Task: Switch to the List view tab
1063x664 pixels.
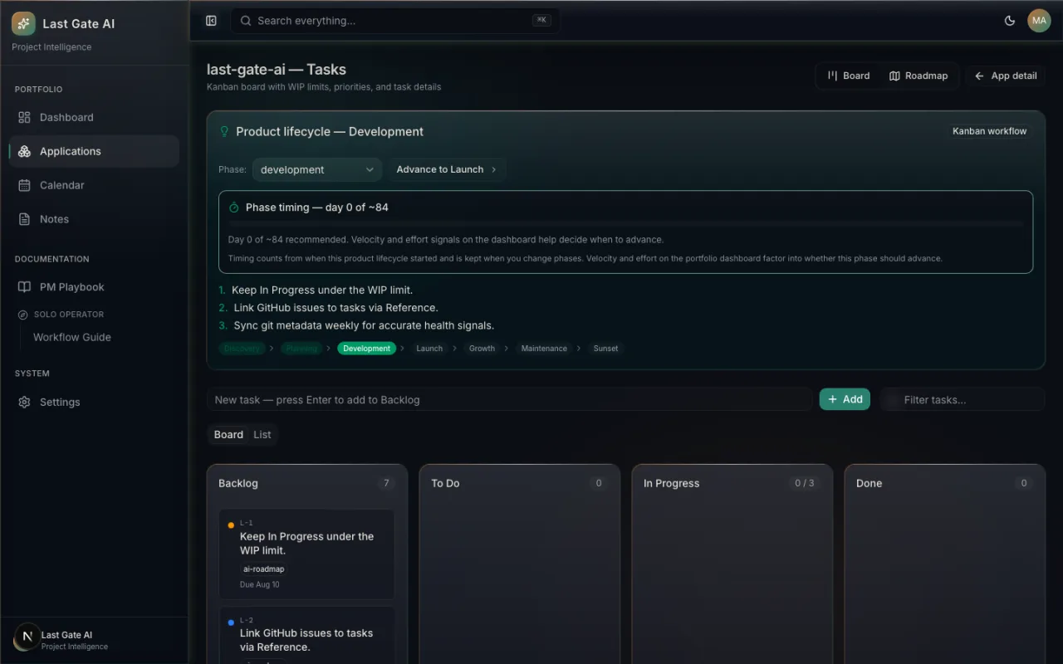Action: 262,435
